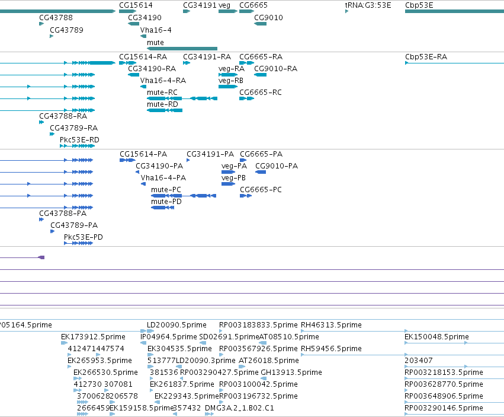Click the CG34191 gene label
The image size is (504, 417).
[200, 5]
